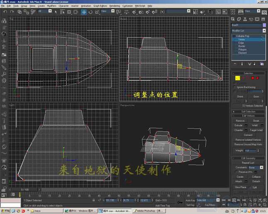Open the Hierarchy command panel
Image resolution: width=268 pixels, height=214 pixels.
coord(245,19)
